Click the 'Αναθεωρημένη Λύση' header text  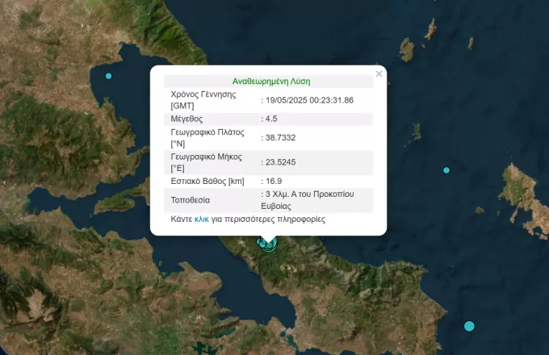tap(271, 81)
